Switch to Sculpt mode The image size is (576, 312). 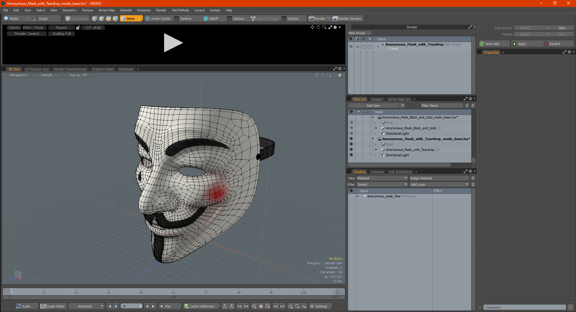pyautogui.click(x=46, y=19)
